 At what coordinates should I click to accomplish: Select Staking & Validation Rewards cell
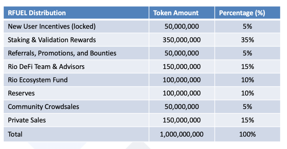tap(76, 40)
